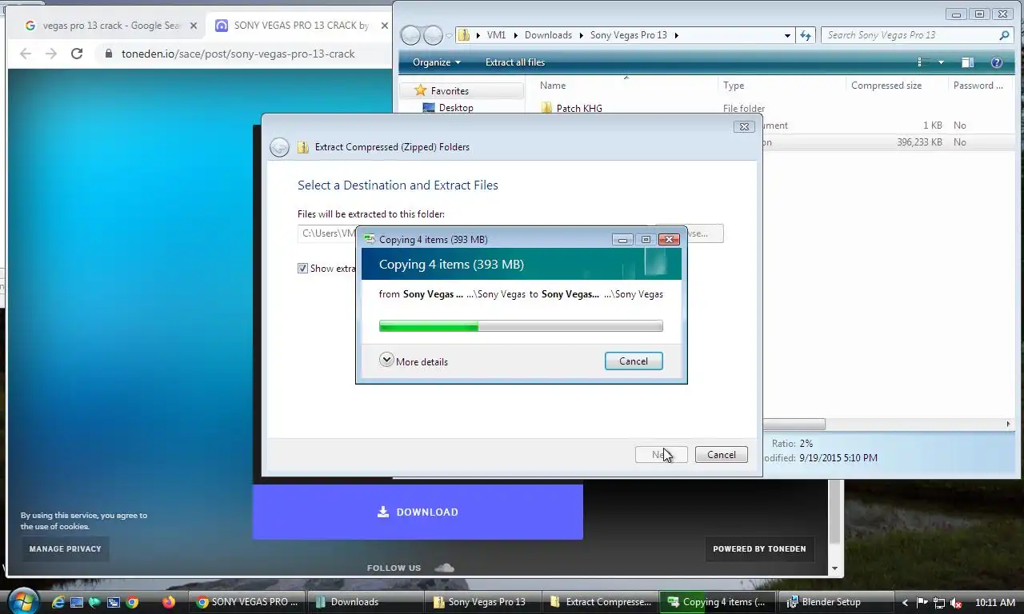Screen dimensions: 1024x614
Task: View site info via the padlock icon
Action: pos(109,54)
